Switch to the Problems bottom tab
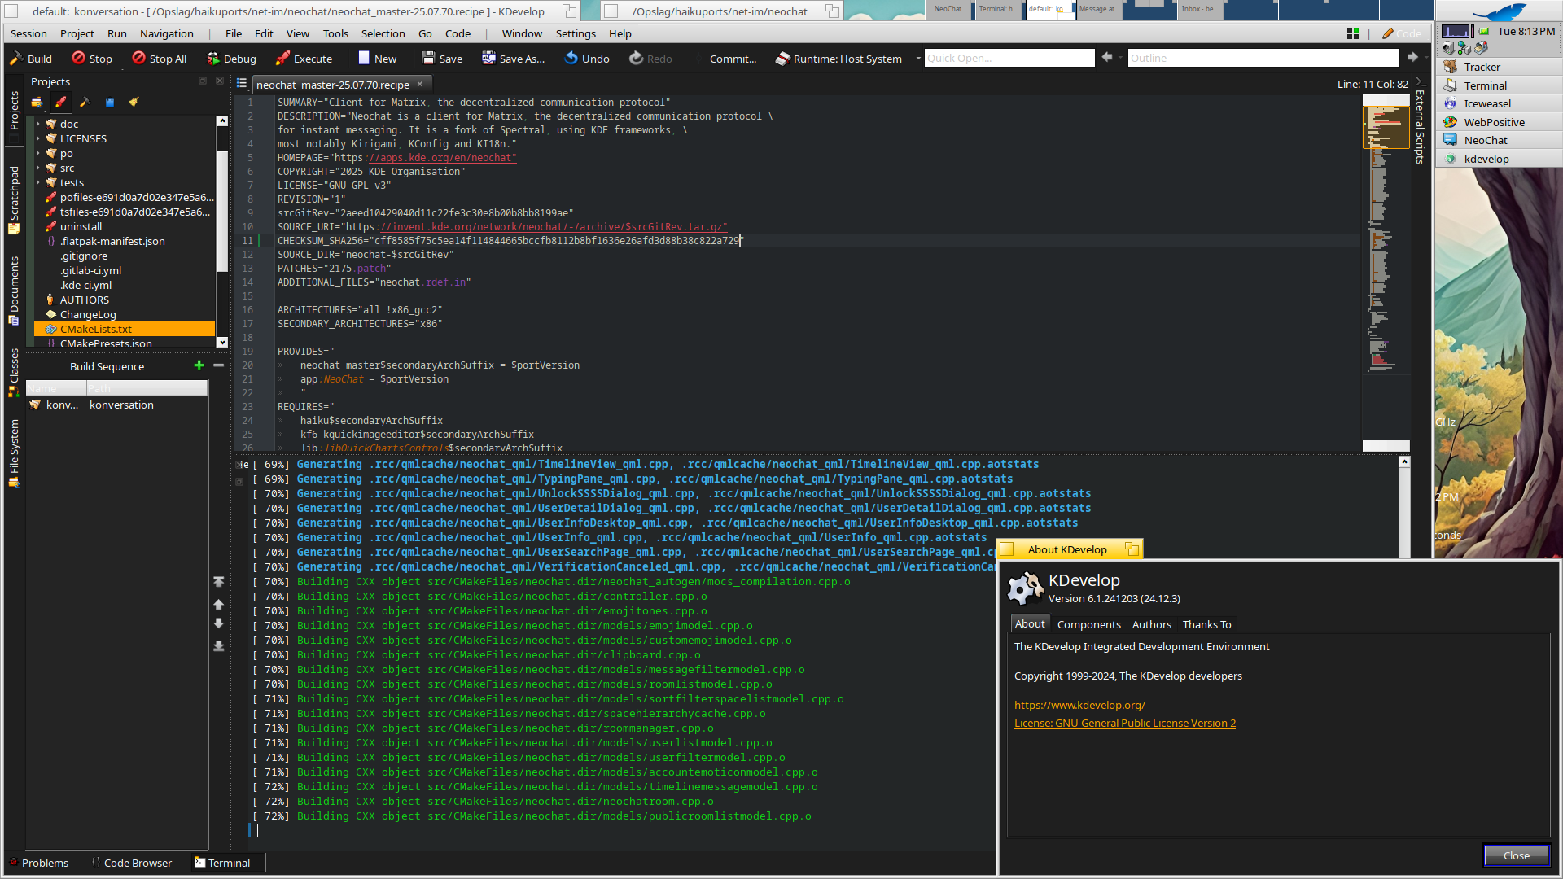The width and height of the screenshot is (1563, 879). click(x=38, y=863)
